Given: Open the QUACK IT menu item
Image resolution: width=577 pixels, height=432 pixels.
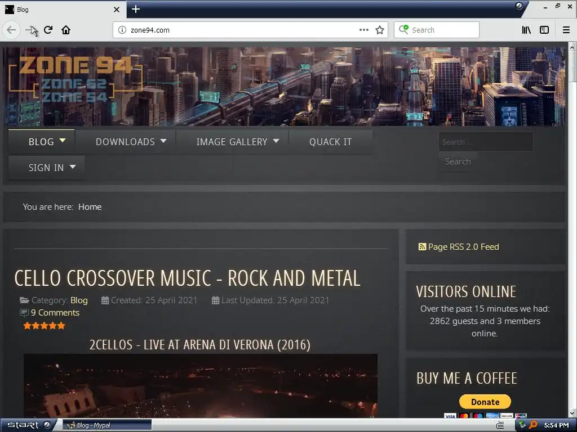Looking at the screenshot, I should (x=330, y=142).
